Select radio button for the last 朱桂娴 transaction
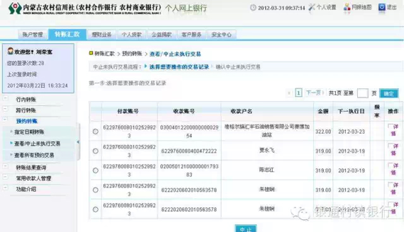The width and height of the screenshot is (404, 232). click(95, 210)
